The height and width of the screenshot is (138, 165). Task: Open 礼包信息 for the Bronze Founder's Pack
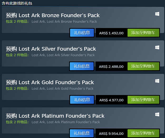point(82,33)
